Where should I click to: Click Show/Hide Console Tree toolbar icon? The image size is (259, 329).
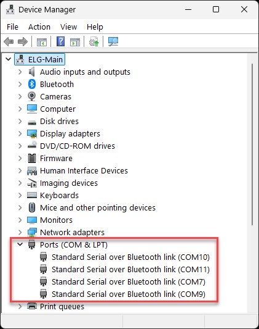click(x=42, y=42)
